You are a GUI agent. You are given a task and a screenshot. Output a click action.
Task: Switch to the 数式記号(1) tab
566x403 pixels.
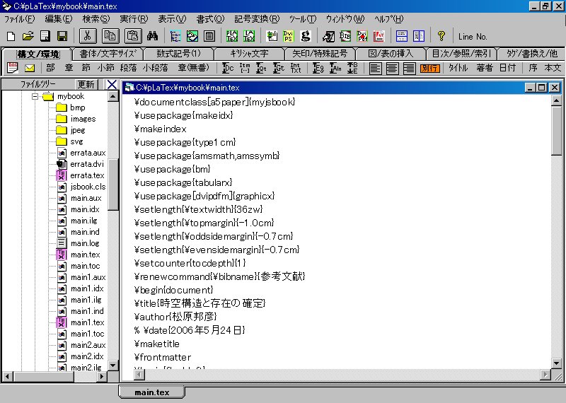178,54
